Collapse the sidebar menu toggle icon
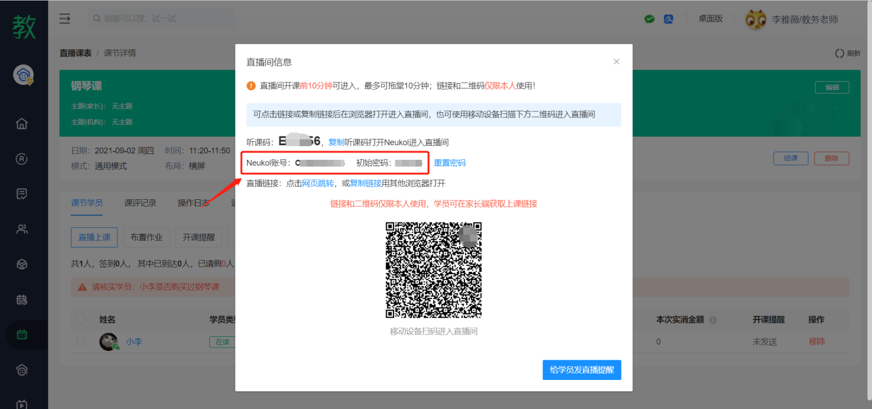Image resolution: width=872 pixels, height=409 pixels. pyautogui.click(x=65, y=19)
